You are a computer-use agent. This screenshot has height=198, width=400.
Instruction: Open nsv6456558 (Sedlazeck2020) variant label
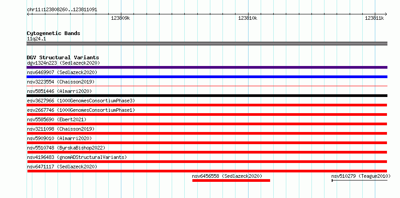coord(227,176)
